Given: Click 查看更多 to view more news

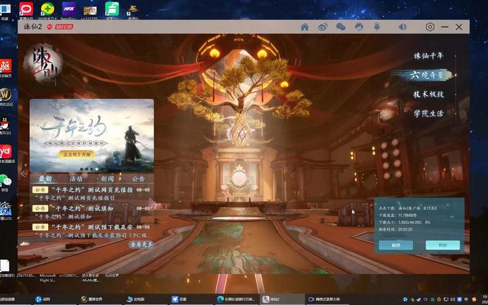Looking at the screenshot, I should click(x=142, y=245).
